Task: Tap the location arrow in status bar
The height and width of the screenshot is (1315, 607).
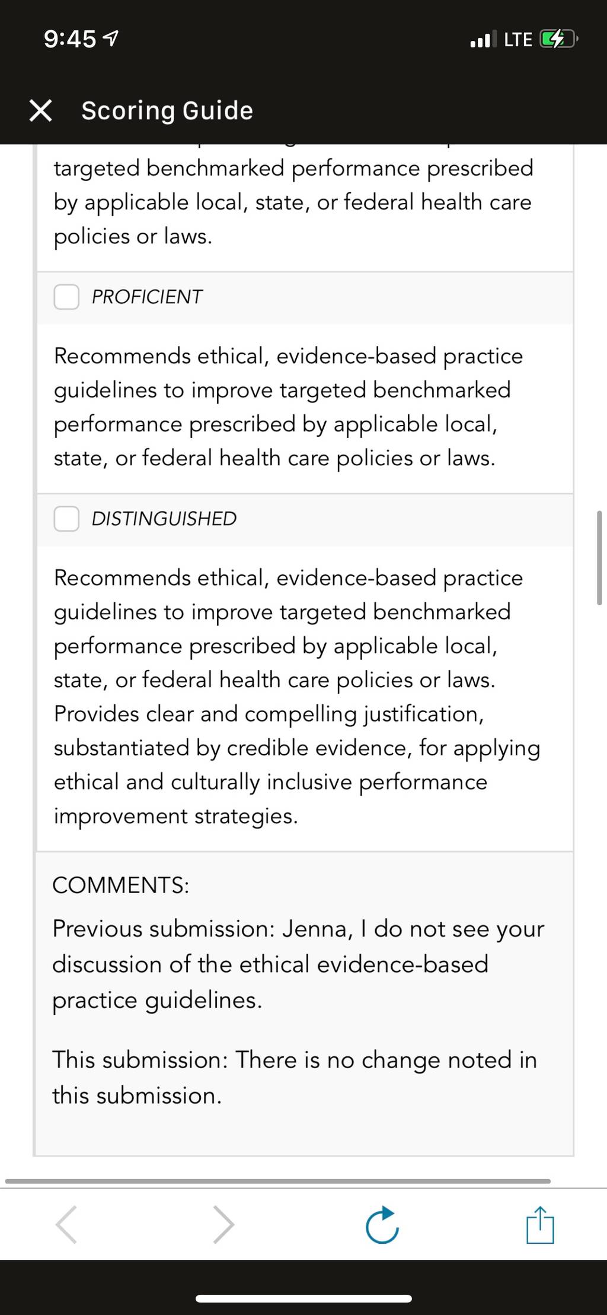Action: click(x=111, y=39)
